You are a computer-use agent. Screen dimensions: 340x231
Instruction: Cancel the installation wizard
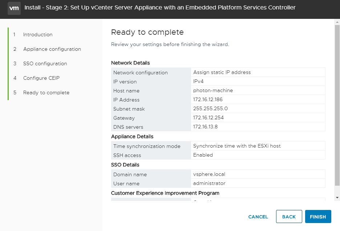click(258, 217)
